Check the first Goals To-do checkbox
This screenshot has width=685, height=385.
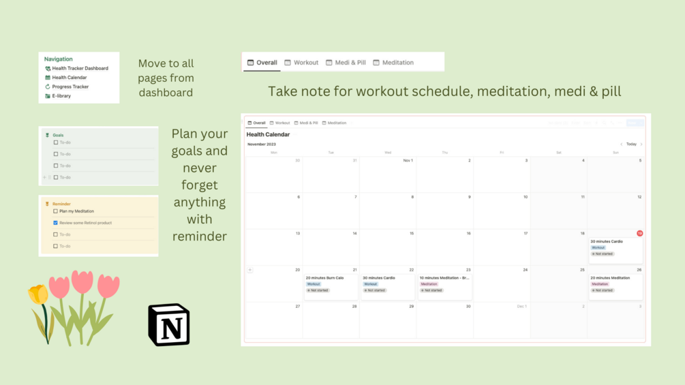56,142
